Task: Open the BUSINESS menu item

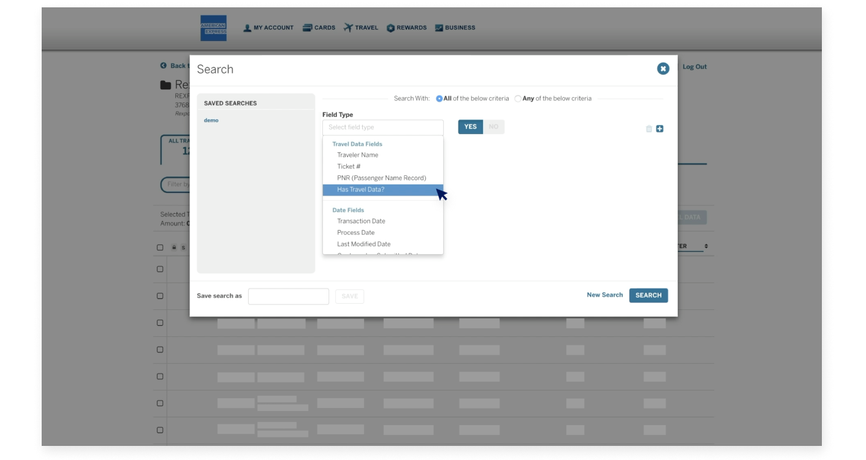Action: click(x=455, y=27)
